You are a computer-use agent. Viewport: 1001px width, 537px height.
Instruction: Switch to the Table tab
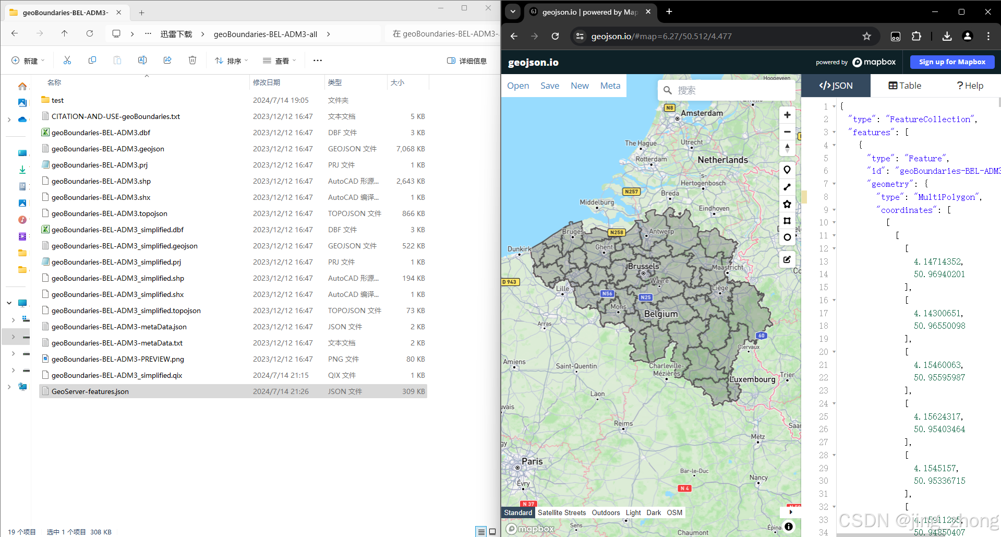pos(905,86)
